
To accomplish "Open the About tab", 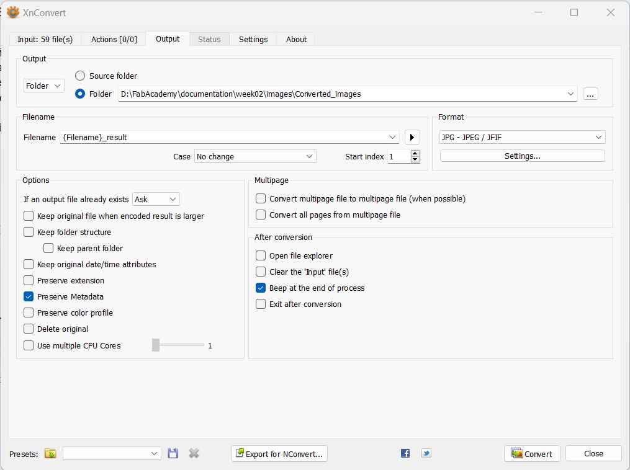I will pyautogui.click(x=296, y=39).
